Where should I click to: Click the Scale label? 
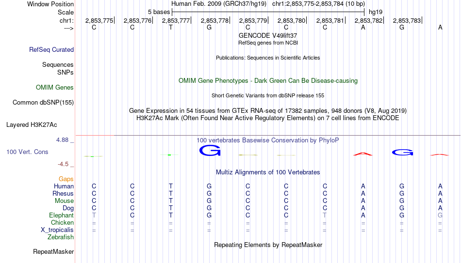pyautogui.click(x=66, y=12)
